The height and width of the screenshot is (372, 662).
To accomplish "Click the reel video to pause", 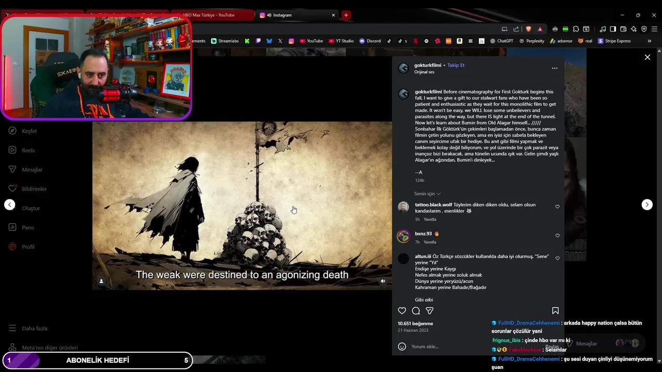I will [x=242, y=206].
